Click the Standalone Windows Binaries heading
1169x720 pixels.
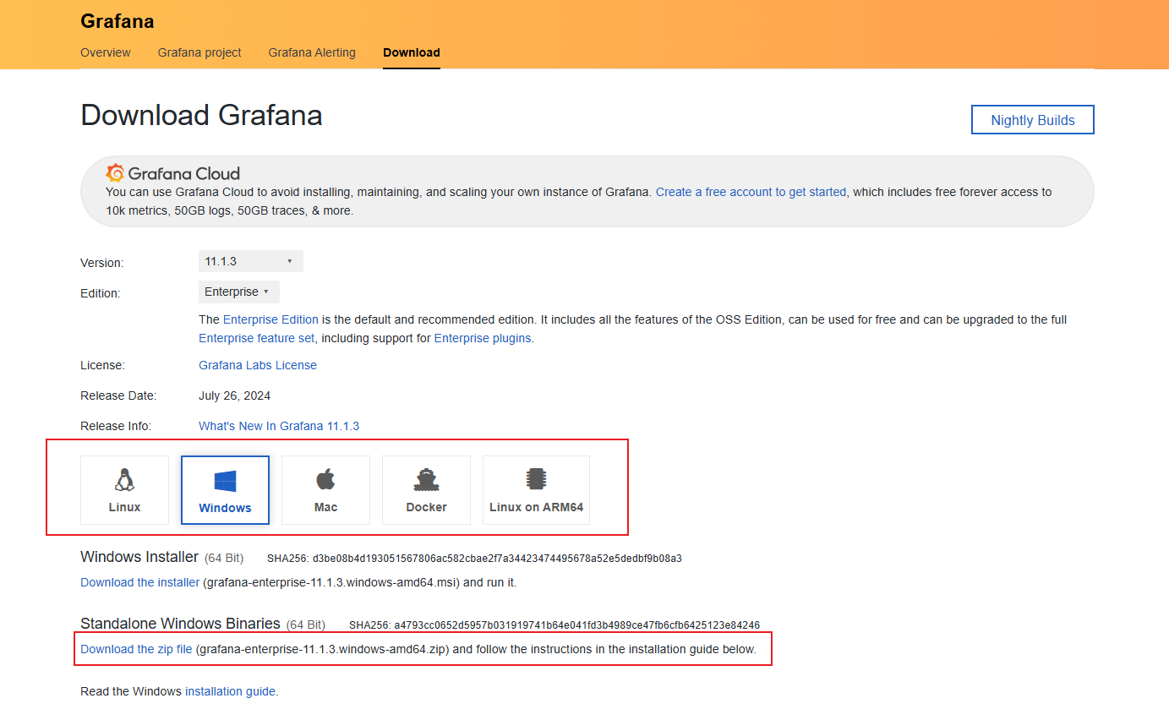click(180, 624)
